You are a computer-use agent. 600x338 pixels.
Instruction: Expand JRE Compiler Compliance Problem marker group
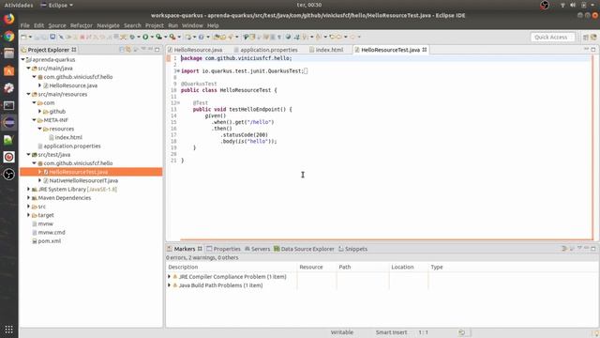tap(169, 276)
